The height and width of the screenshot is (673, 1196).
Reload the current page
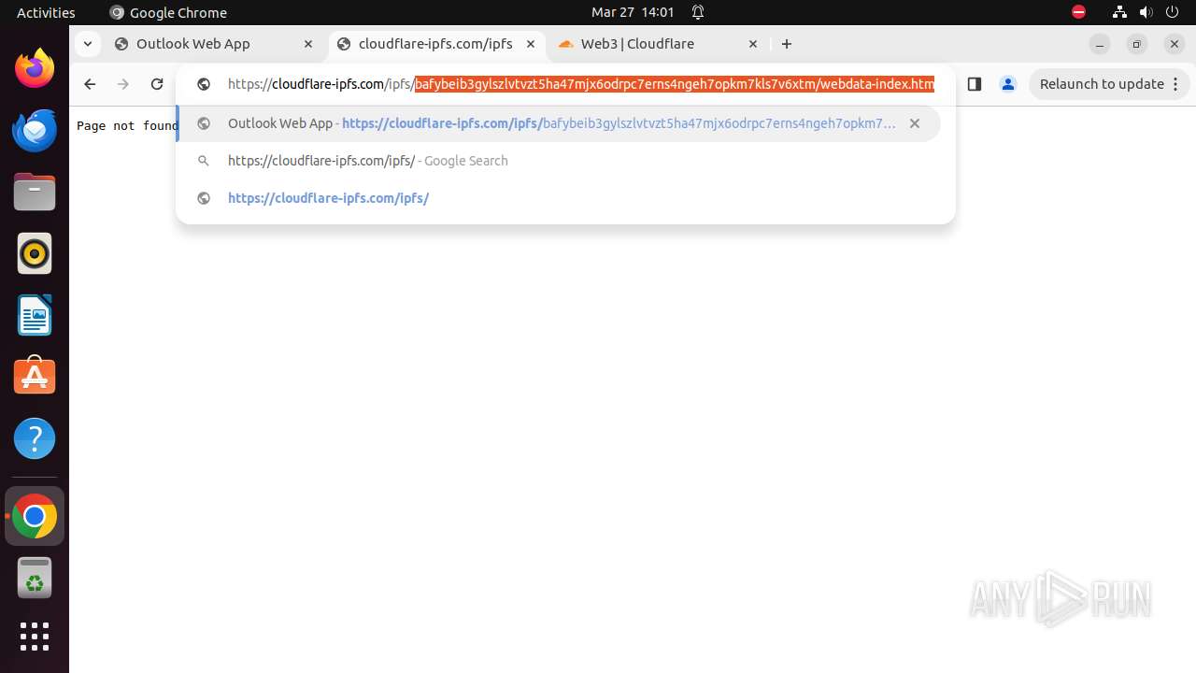[x=157, y=84]
